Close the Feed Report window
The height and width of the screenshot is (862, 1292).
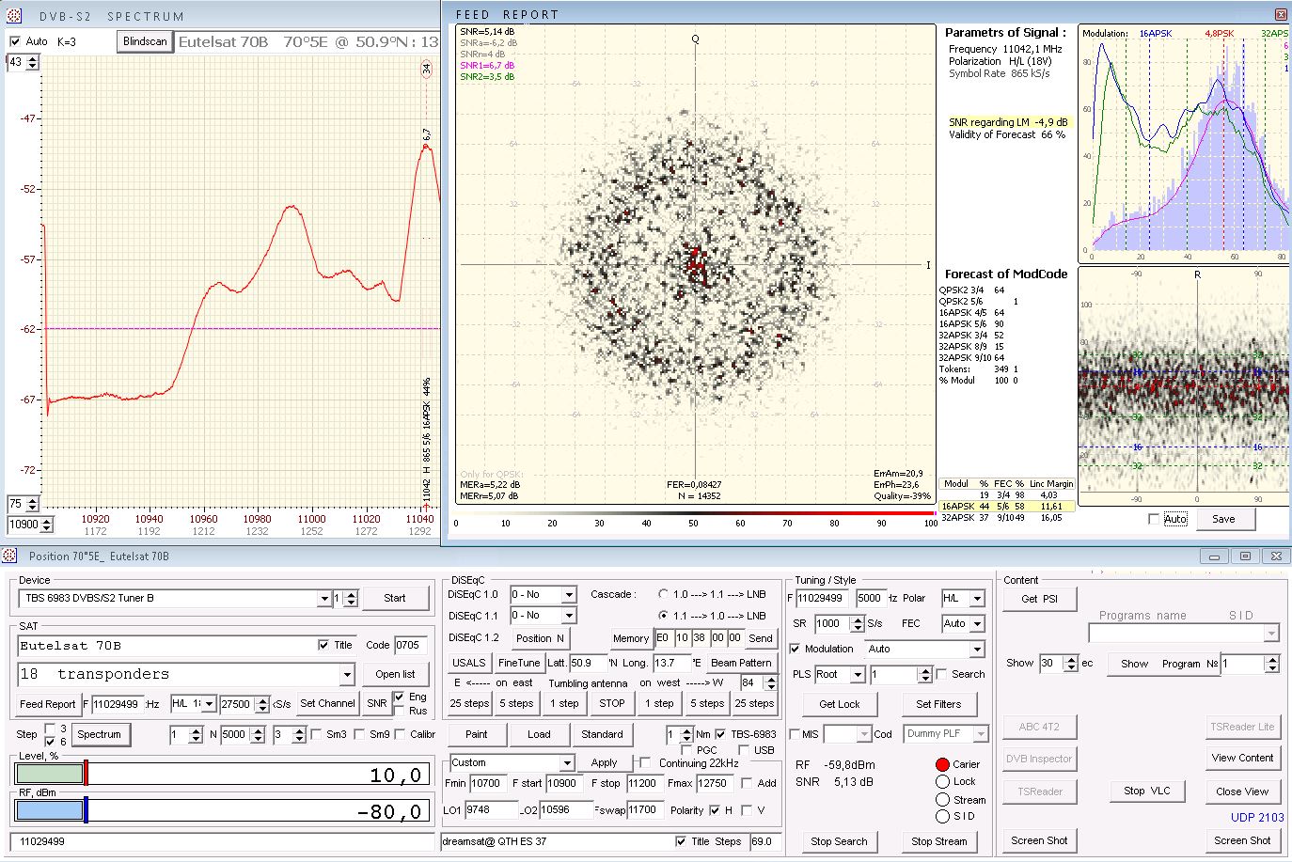point(1281,14)
